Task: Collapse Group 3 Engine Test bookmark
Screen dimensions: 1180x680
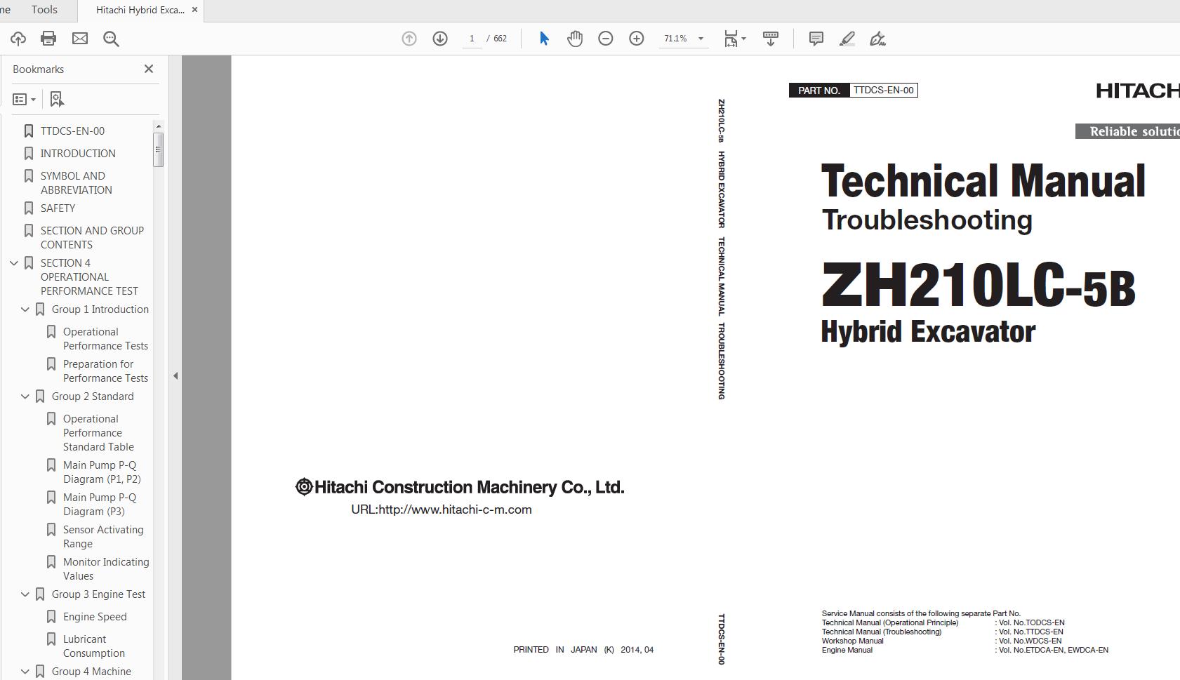Action: pyautogui.click(x=25, y=594)
